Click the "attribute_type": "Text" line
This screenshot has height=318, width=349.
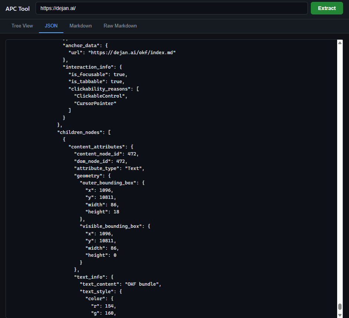109,168
